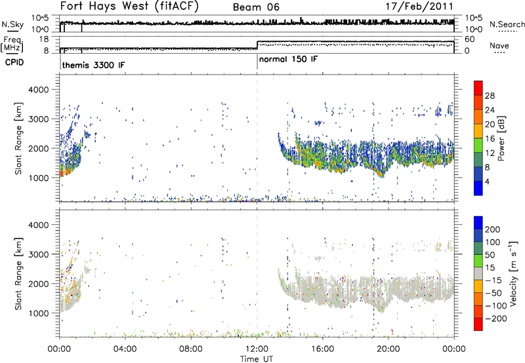Click the frequency step-up at 12:00 UT
The height and width of the screenshot is (363, 525).
257,45
